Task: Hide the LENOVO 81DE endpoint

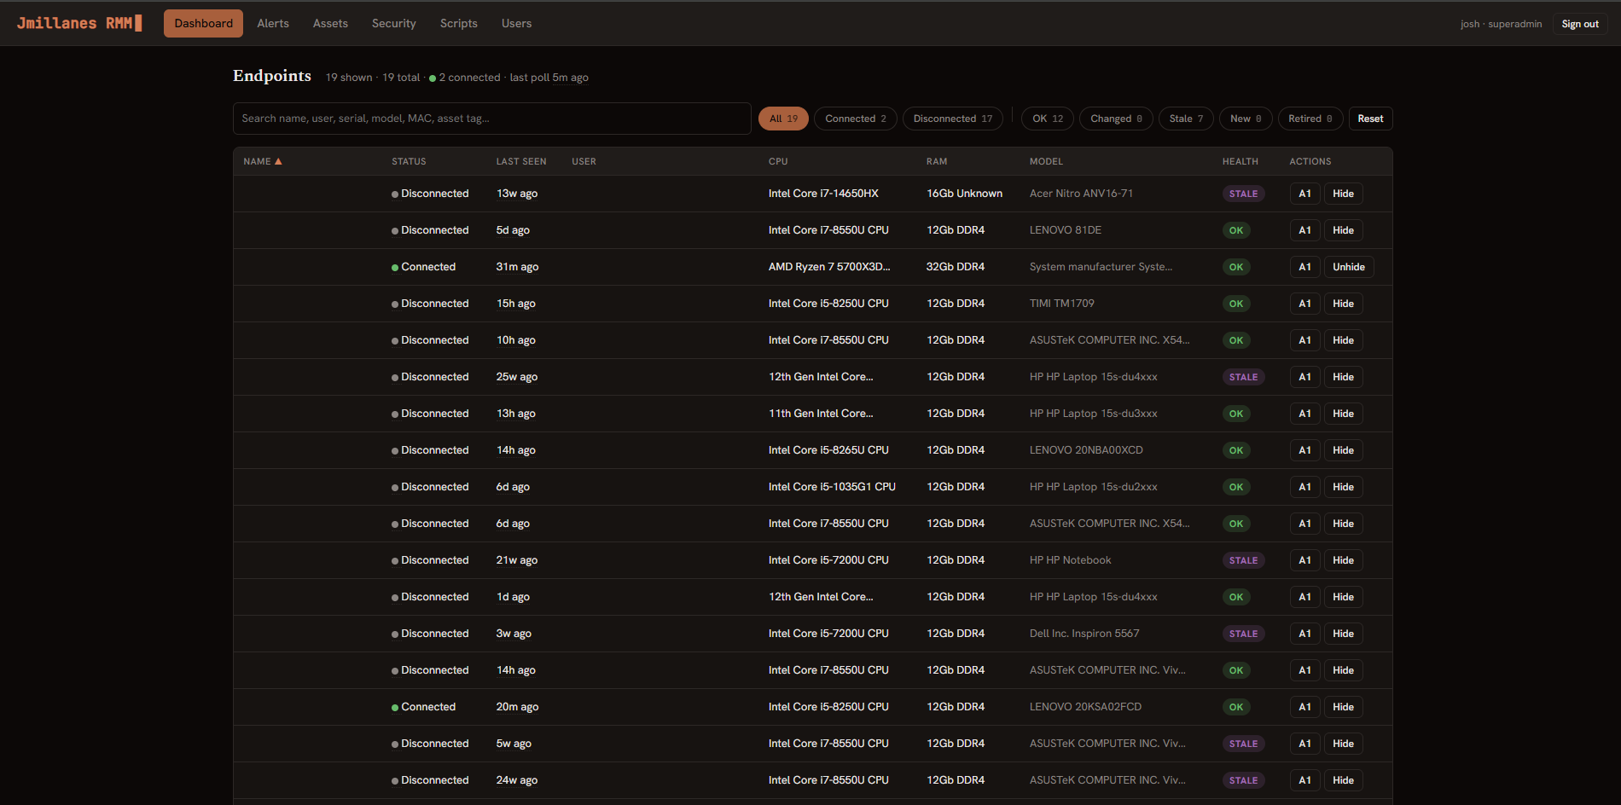Action: click(1343, 230)
